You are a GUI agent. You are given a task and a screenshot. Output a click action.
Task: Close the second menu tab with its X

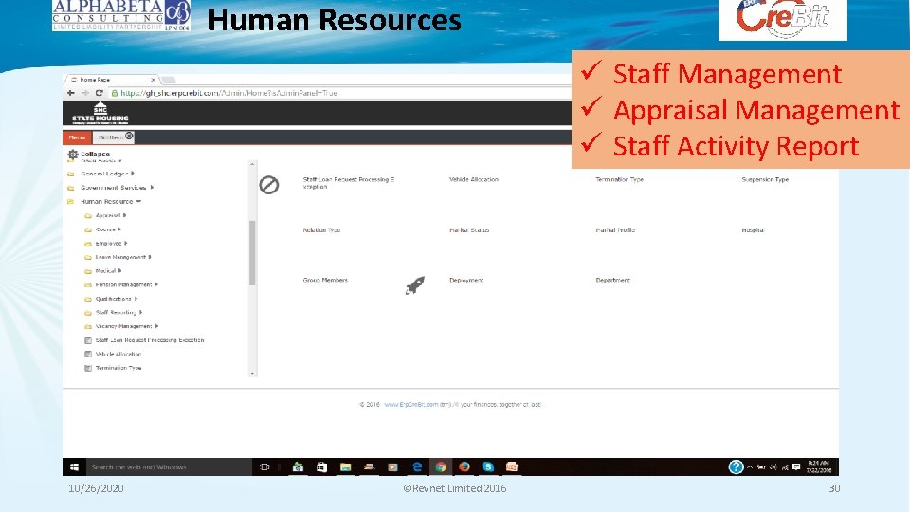130,136
